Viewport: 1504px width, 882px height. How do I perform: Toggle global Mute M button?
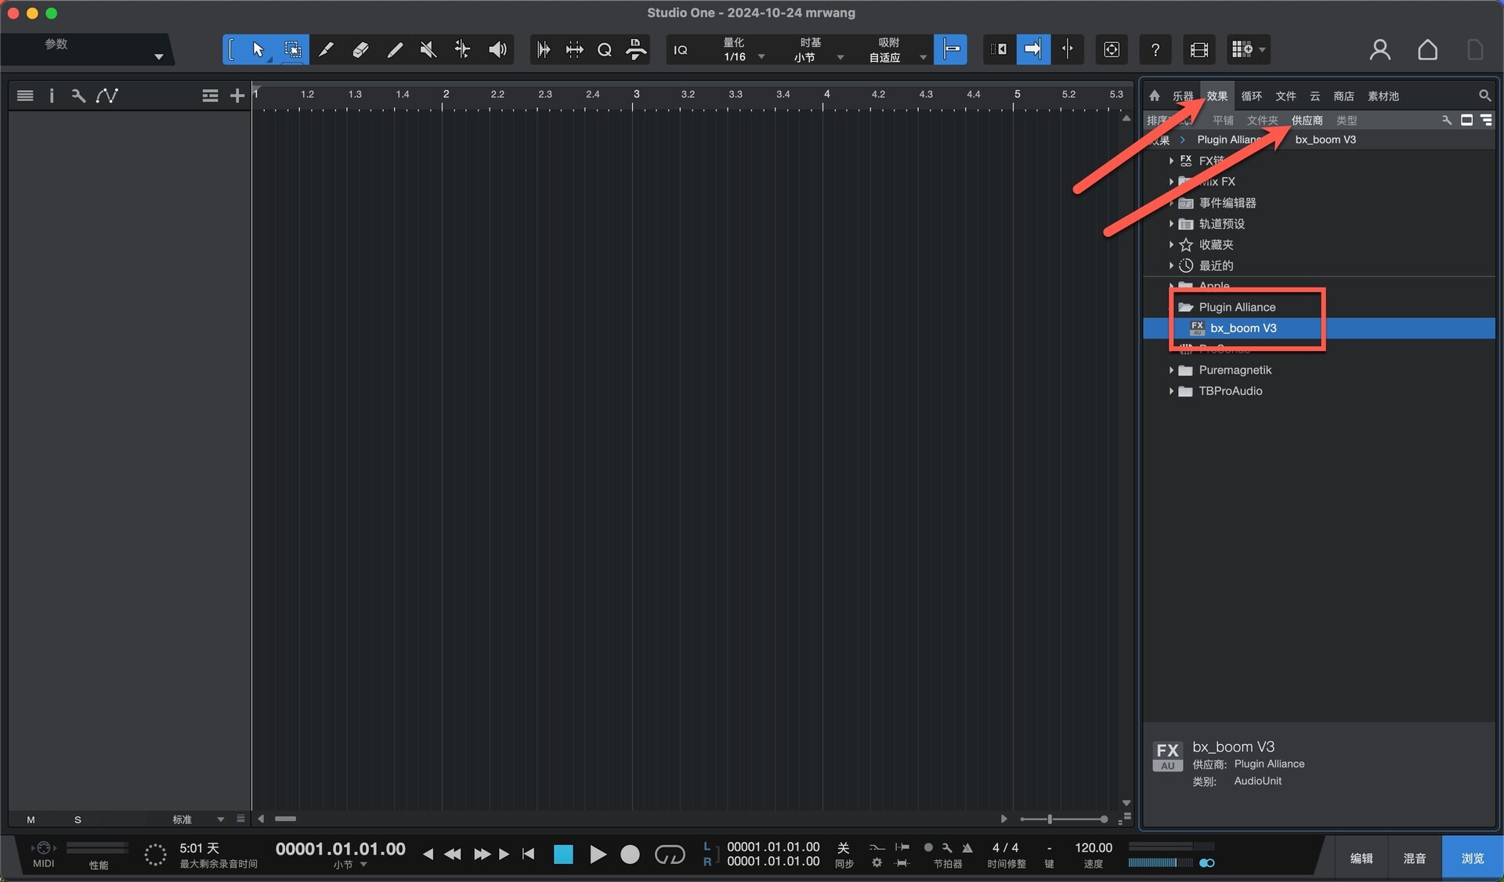pos(31,819)
